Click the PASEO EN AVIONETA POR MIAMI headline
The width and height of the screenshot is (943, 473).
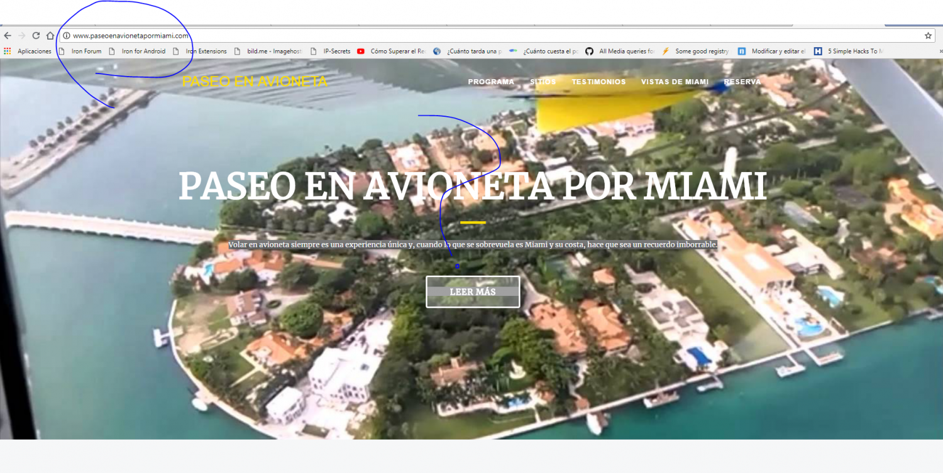point(473,186)
